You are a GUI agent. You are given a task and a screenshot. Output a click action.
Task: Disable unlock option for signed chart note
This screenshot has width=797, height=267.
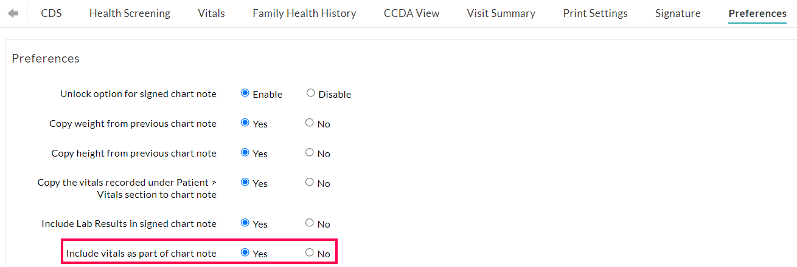coord(311,93)
